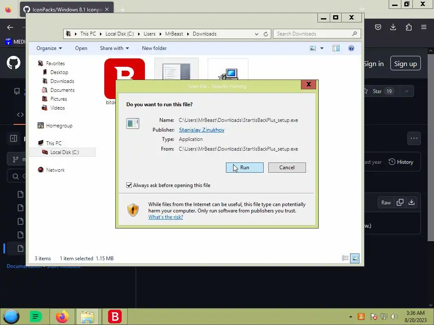Select This PC in the navigation pane
434x325 pixels.
[54, 143]
